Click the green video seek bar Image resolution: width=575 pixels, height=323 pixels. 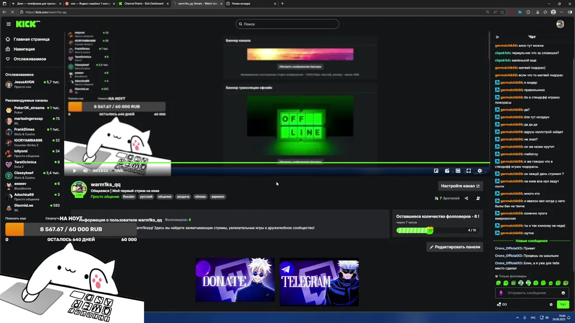[x=277, y=163]
